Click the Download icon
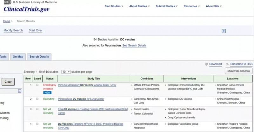254x132 pixels. click(x=206, y=64)
